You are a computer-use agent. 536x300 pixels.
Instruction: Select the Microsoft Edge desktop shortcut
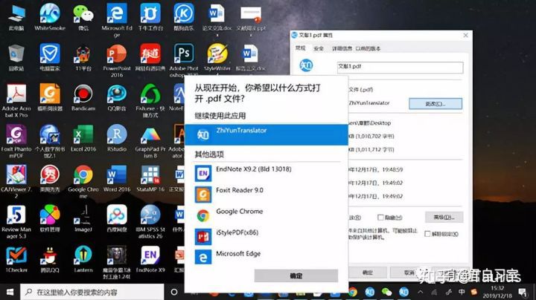click(x=117, y=21)
